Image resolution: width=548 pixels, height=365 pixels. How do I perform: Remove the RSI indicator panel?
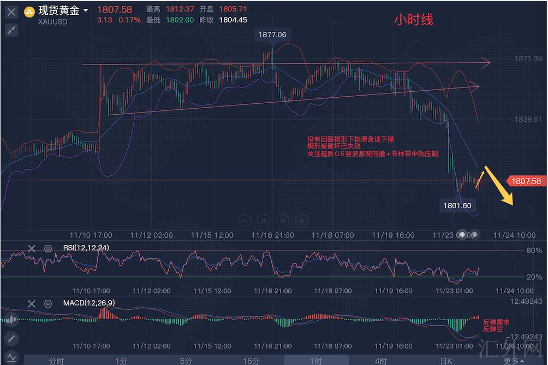(32, 249)
